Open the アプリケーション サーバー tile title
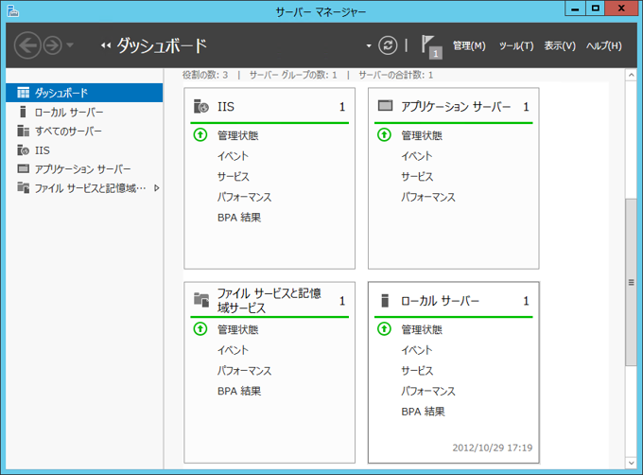 click(456, 107)
